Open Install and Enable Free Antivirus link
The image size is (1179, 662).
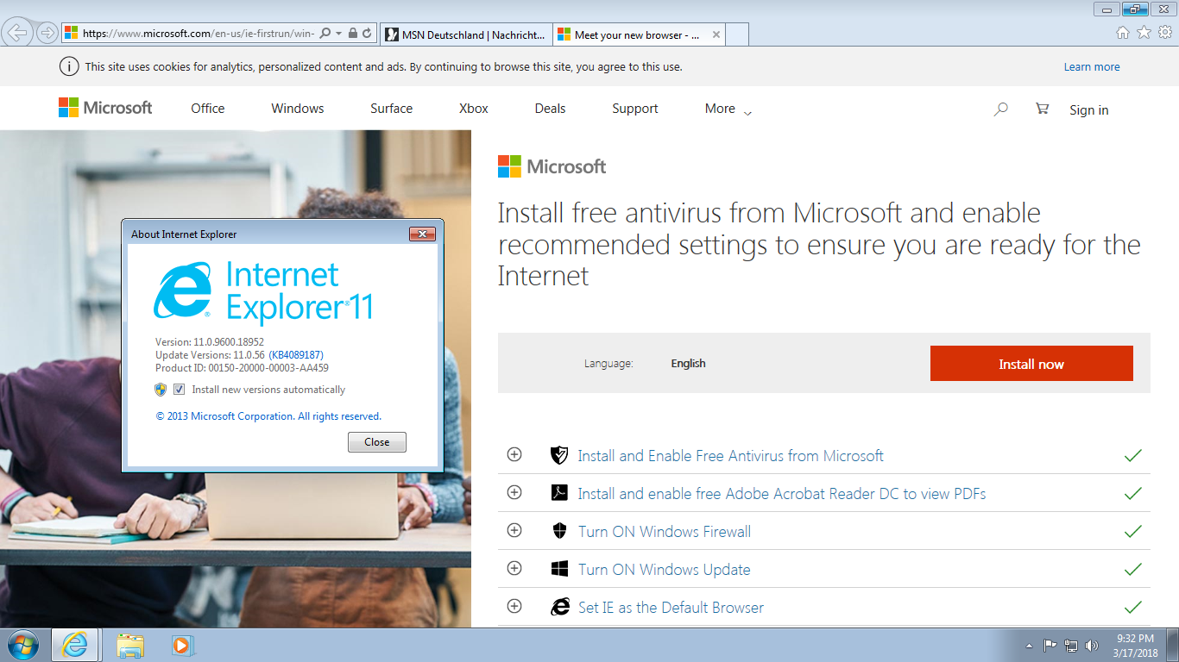coord(731,456)
